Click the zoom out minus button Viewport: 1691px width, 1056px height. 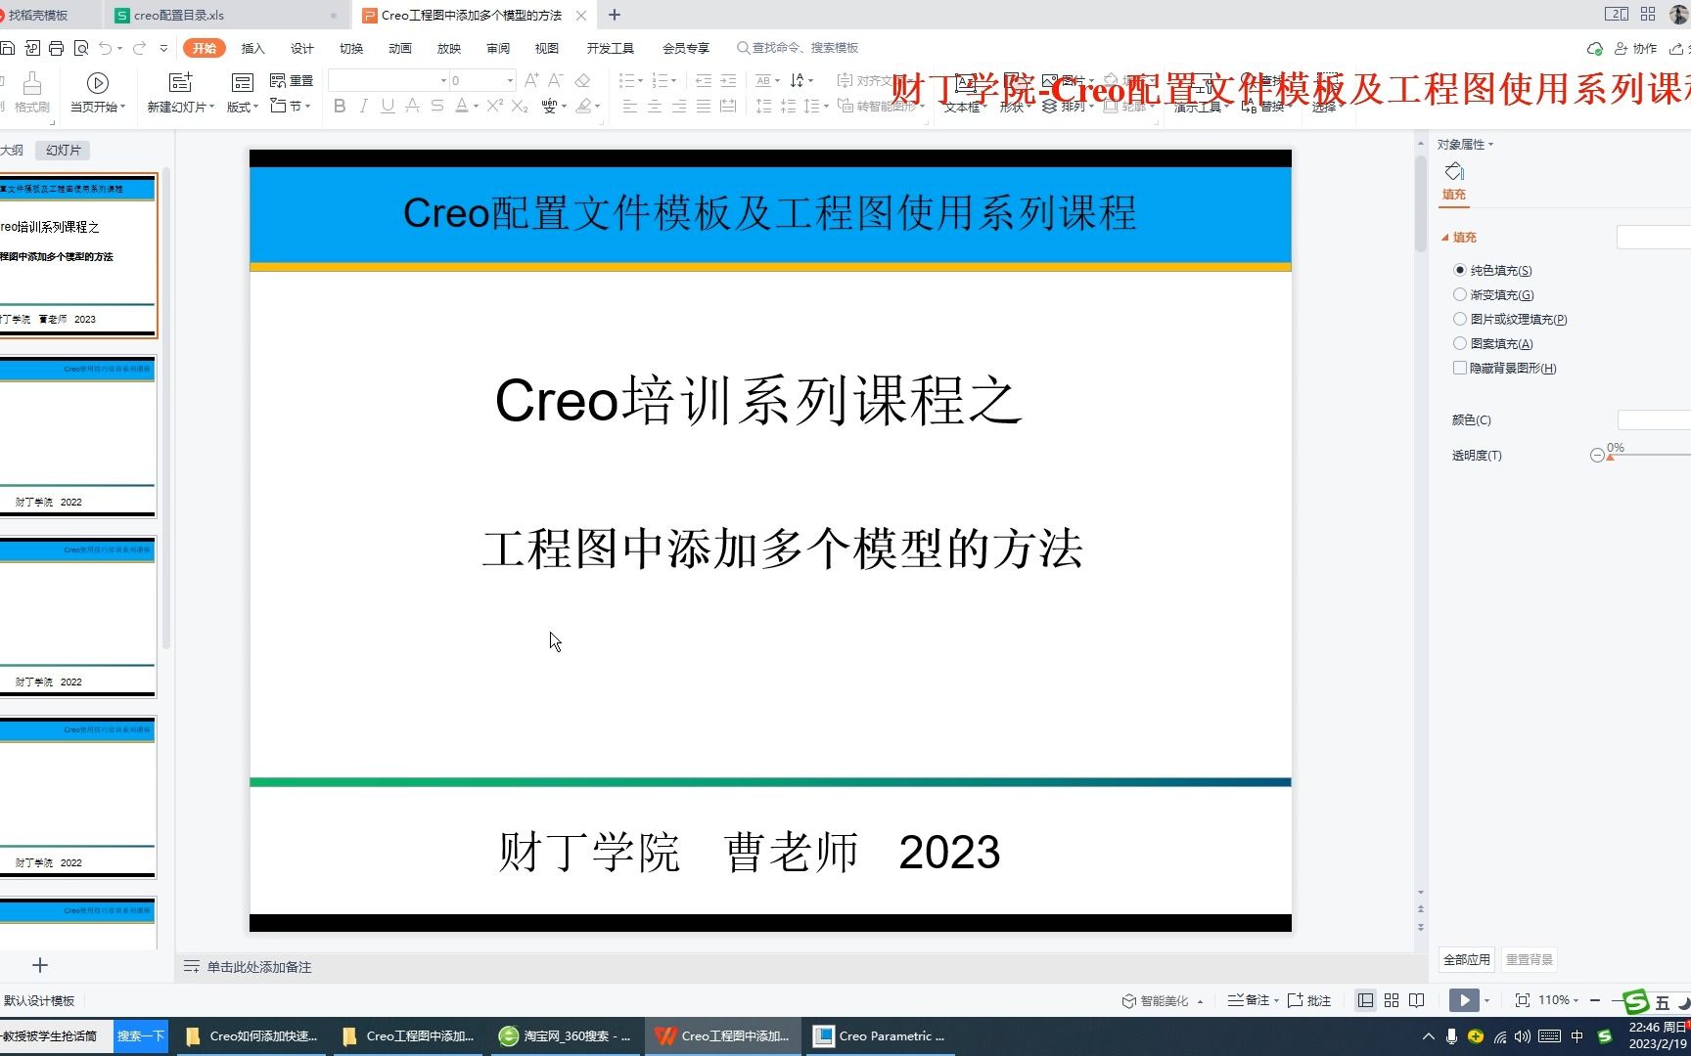[1595, 1000]
